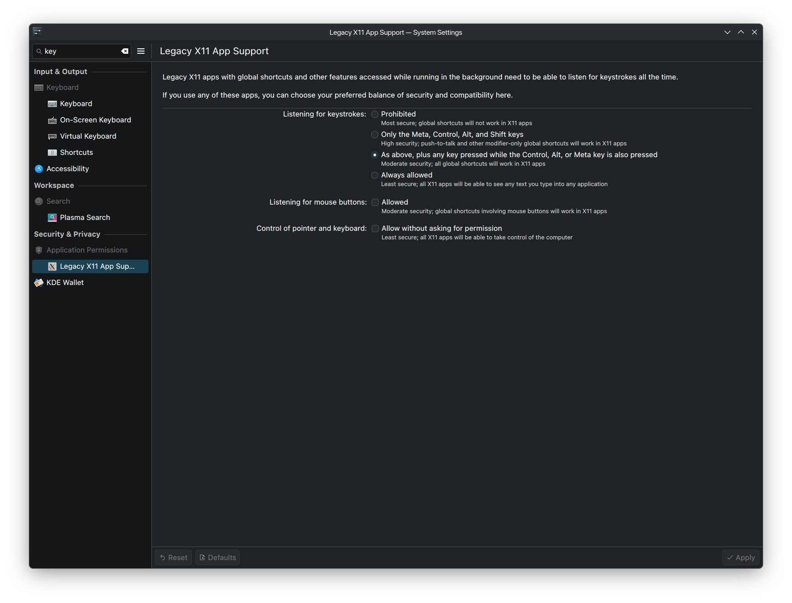Click the 'Listening for keystrokes:' label

(x=325, y=114)
